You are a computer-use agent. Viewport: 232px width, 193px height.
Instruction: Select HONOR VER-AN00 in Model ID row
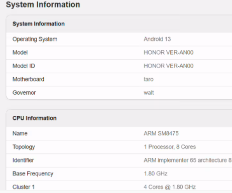click(x=169, y=66)
